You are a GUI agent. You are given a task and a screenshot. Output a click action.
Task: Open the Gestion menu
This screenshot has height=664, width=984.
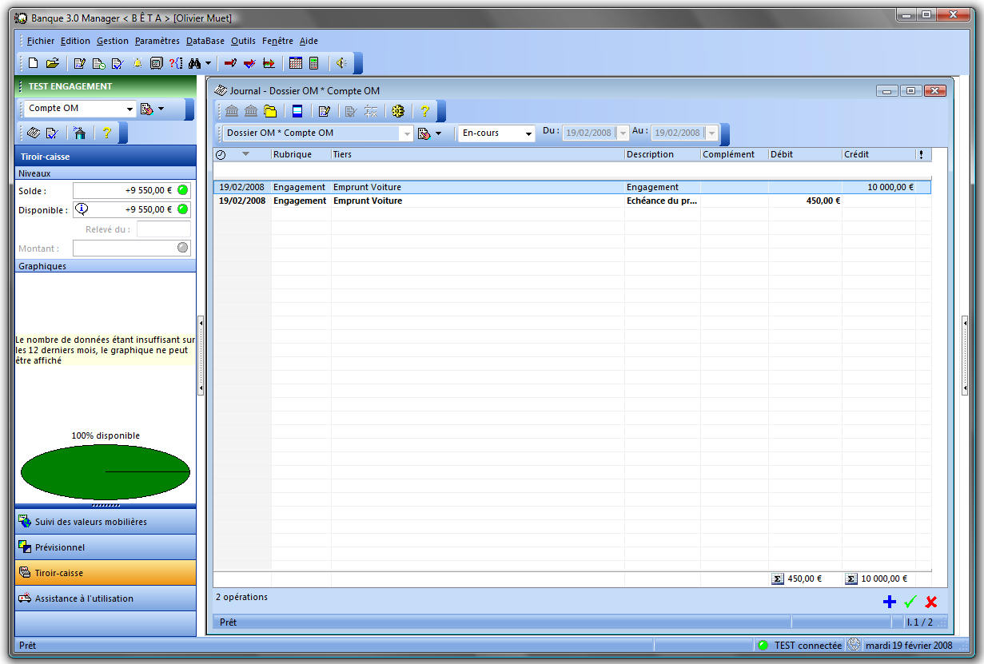click(x=113, y=41)
